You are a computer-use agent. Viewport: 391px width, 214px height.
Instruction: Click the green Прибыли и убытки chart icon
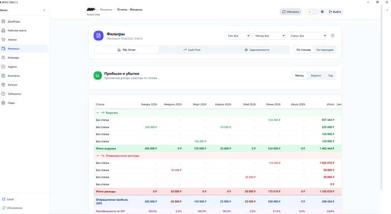[x=98, y=75]
